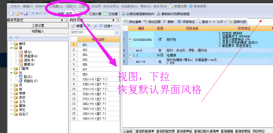Viewport: 273px width, 133px height.
Task: Click the open folder icon in toolbar
Action: (18, 14)
